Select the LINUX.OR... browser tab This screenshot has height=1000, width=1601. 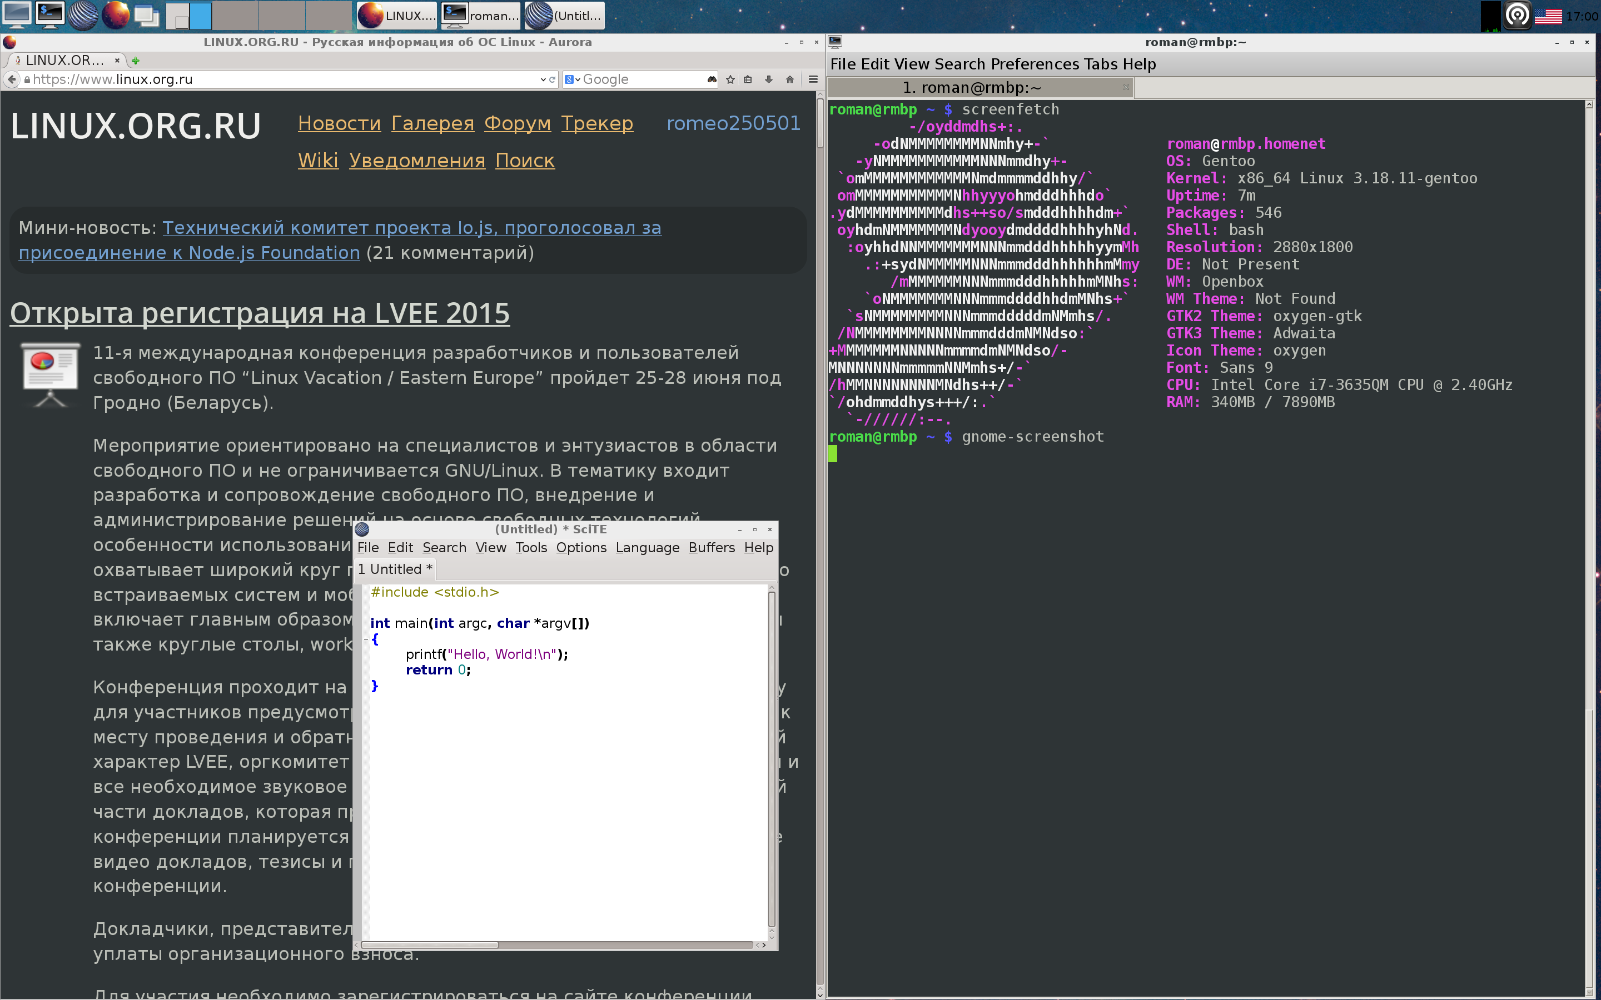65,60
